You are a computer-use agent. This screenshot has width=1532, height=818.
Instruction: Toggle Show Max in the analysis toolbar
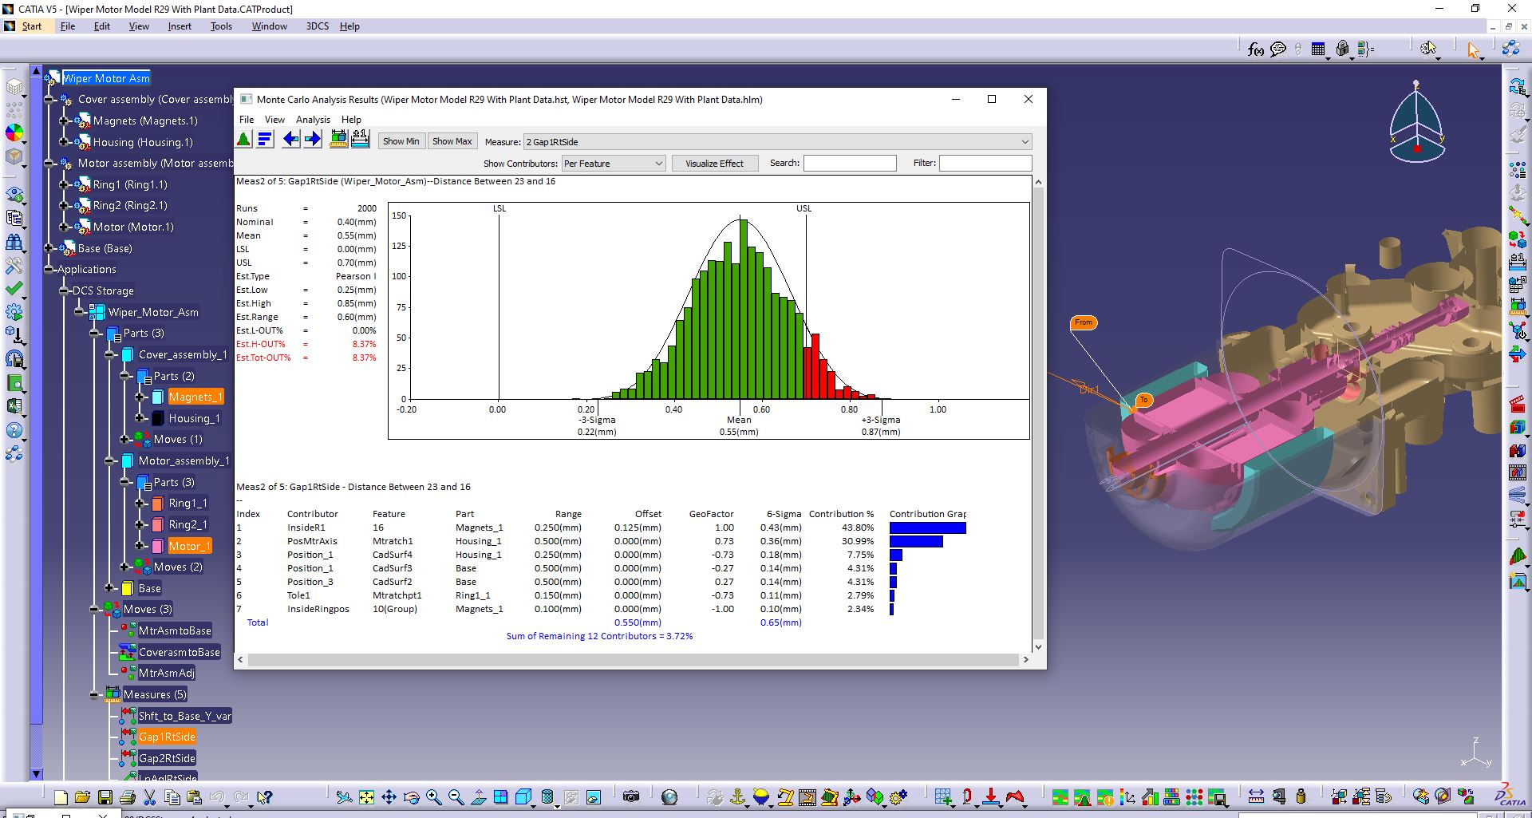pyautogui.click(x=452, y=140)
